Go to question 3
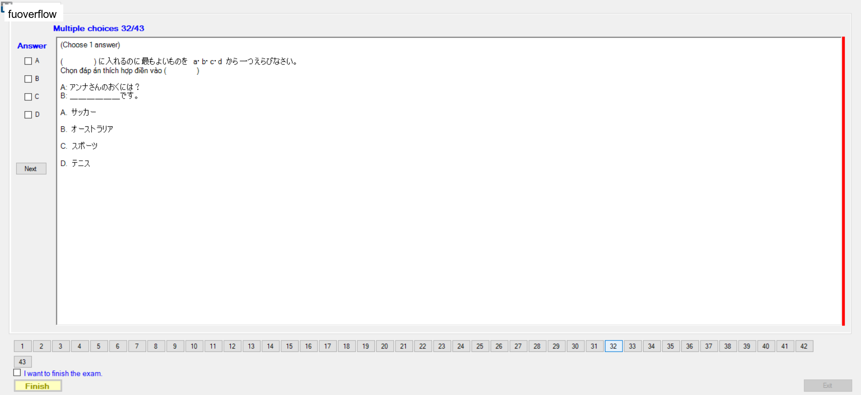Screen dimensions: 861x395 (x=61, y=346)
